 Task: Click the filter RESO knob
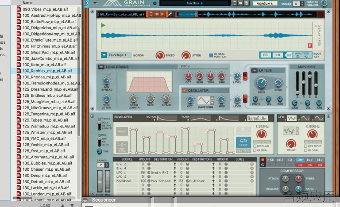[278, 83]
